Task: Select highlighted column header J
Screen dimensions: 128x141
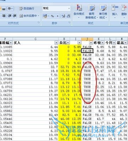Action: coord(87,39)
